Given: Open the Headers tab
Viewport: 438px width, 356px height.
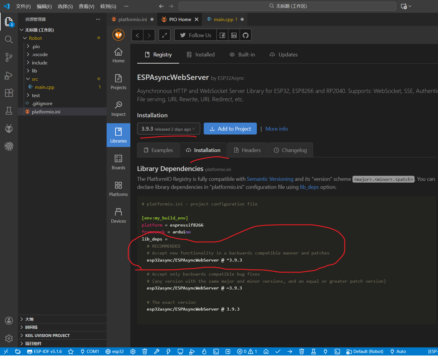Looking at the screenshot, I should click(247, 150).
